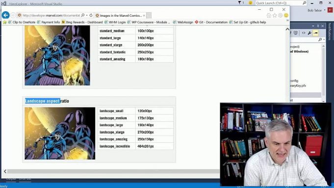The height and width of the screenshot is (188, 334).
Task: Open the Bob Tabor account dropdown
Action: point(325,10)
